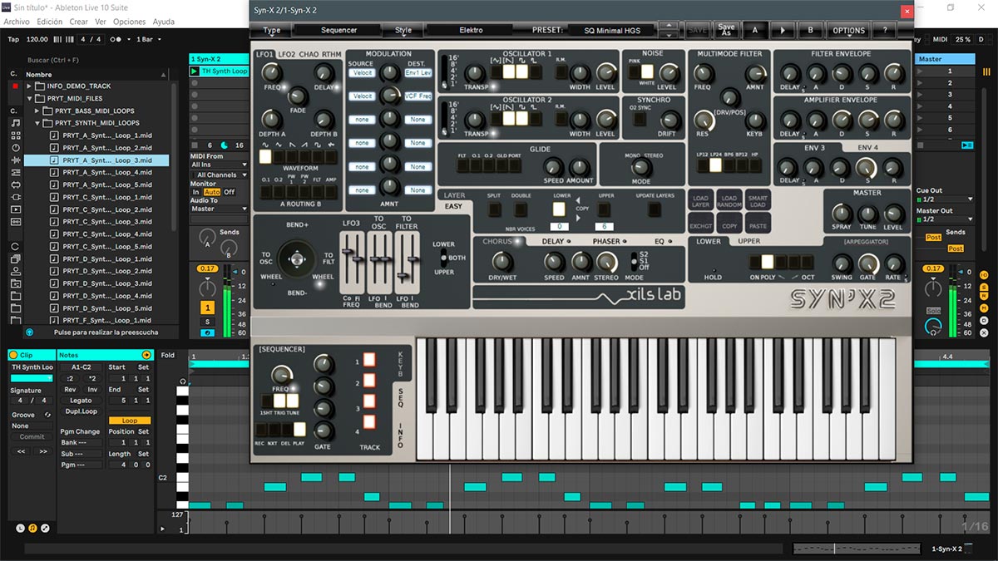Click the preset compare play arrow button

783,30
